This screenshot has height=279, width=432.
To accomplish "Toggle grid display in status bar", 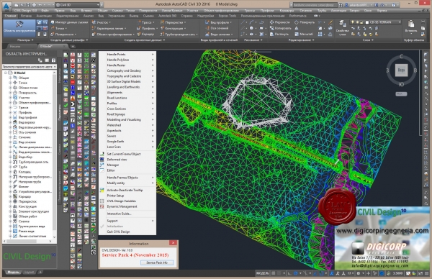I will 274,273.
